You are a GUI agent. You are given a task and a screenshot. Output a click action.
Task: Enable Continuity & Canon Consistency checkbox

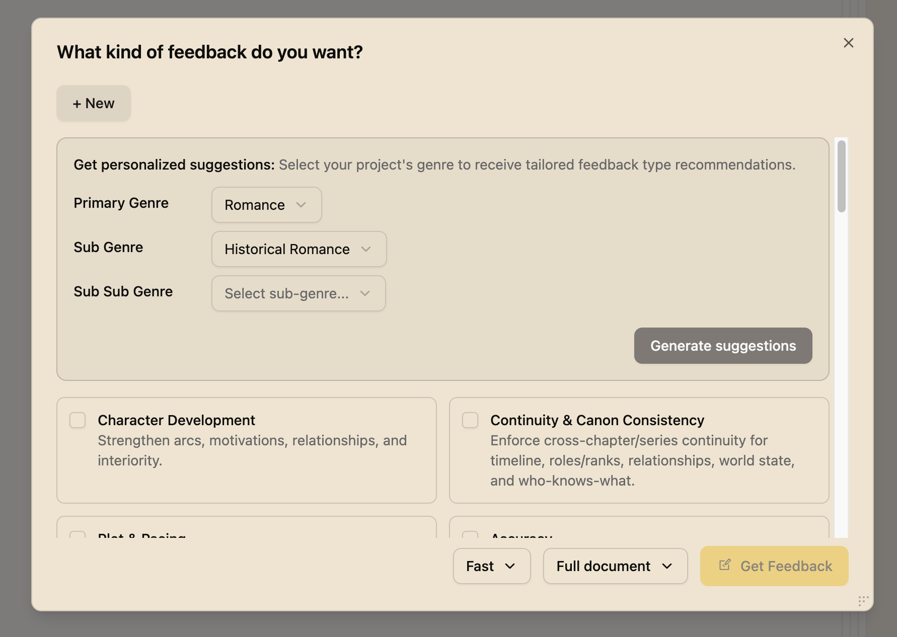[470, 420]
